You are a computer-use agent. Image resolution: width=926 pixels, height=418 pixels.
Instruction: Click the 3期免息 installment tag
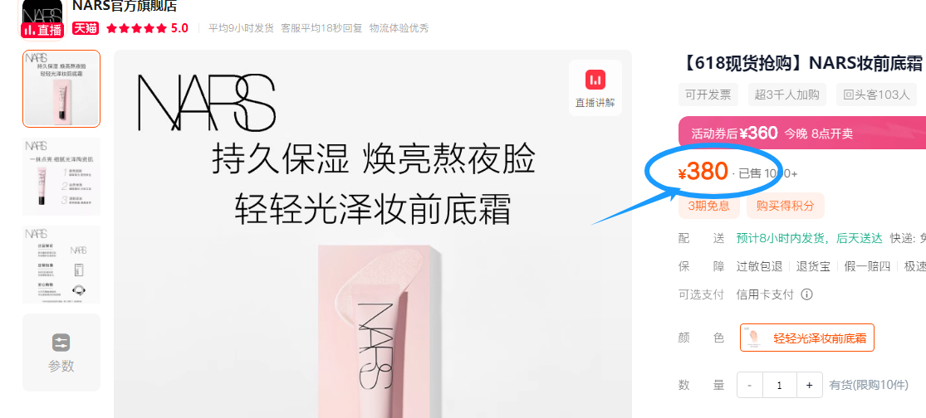[x=708, y=205]
